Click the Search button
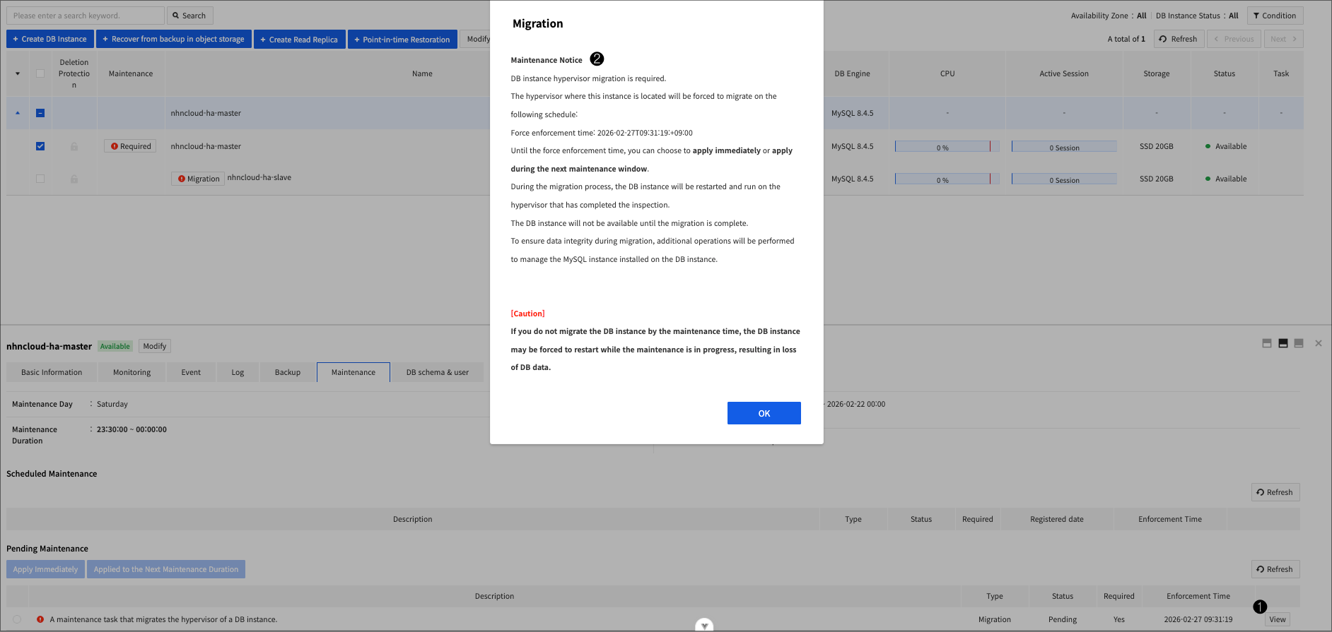The image size is (1332, 632). pyautogui.click(x=190, y=16)
